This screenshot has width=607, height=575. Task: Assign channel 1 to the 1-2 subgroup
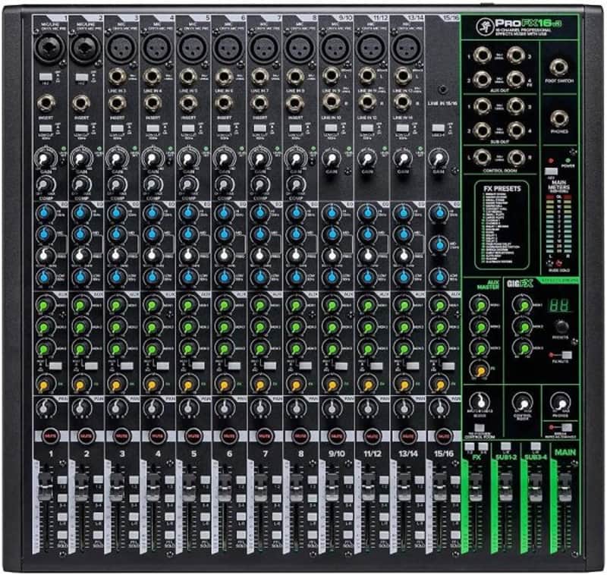pyautogui.click(x=62, y=480)
